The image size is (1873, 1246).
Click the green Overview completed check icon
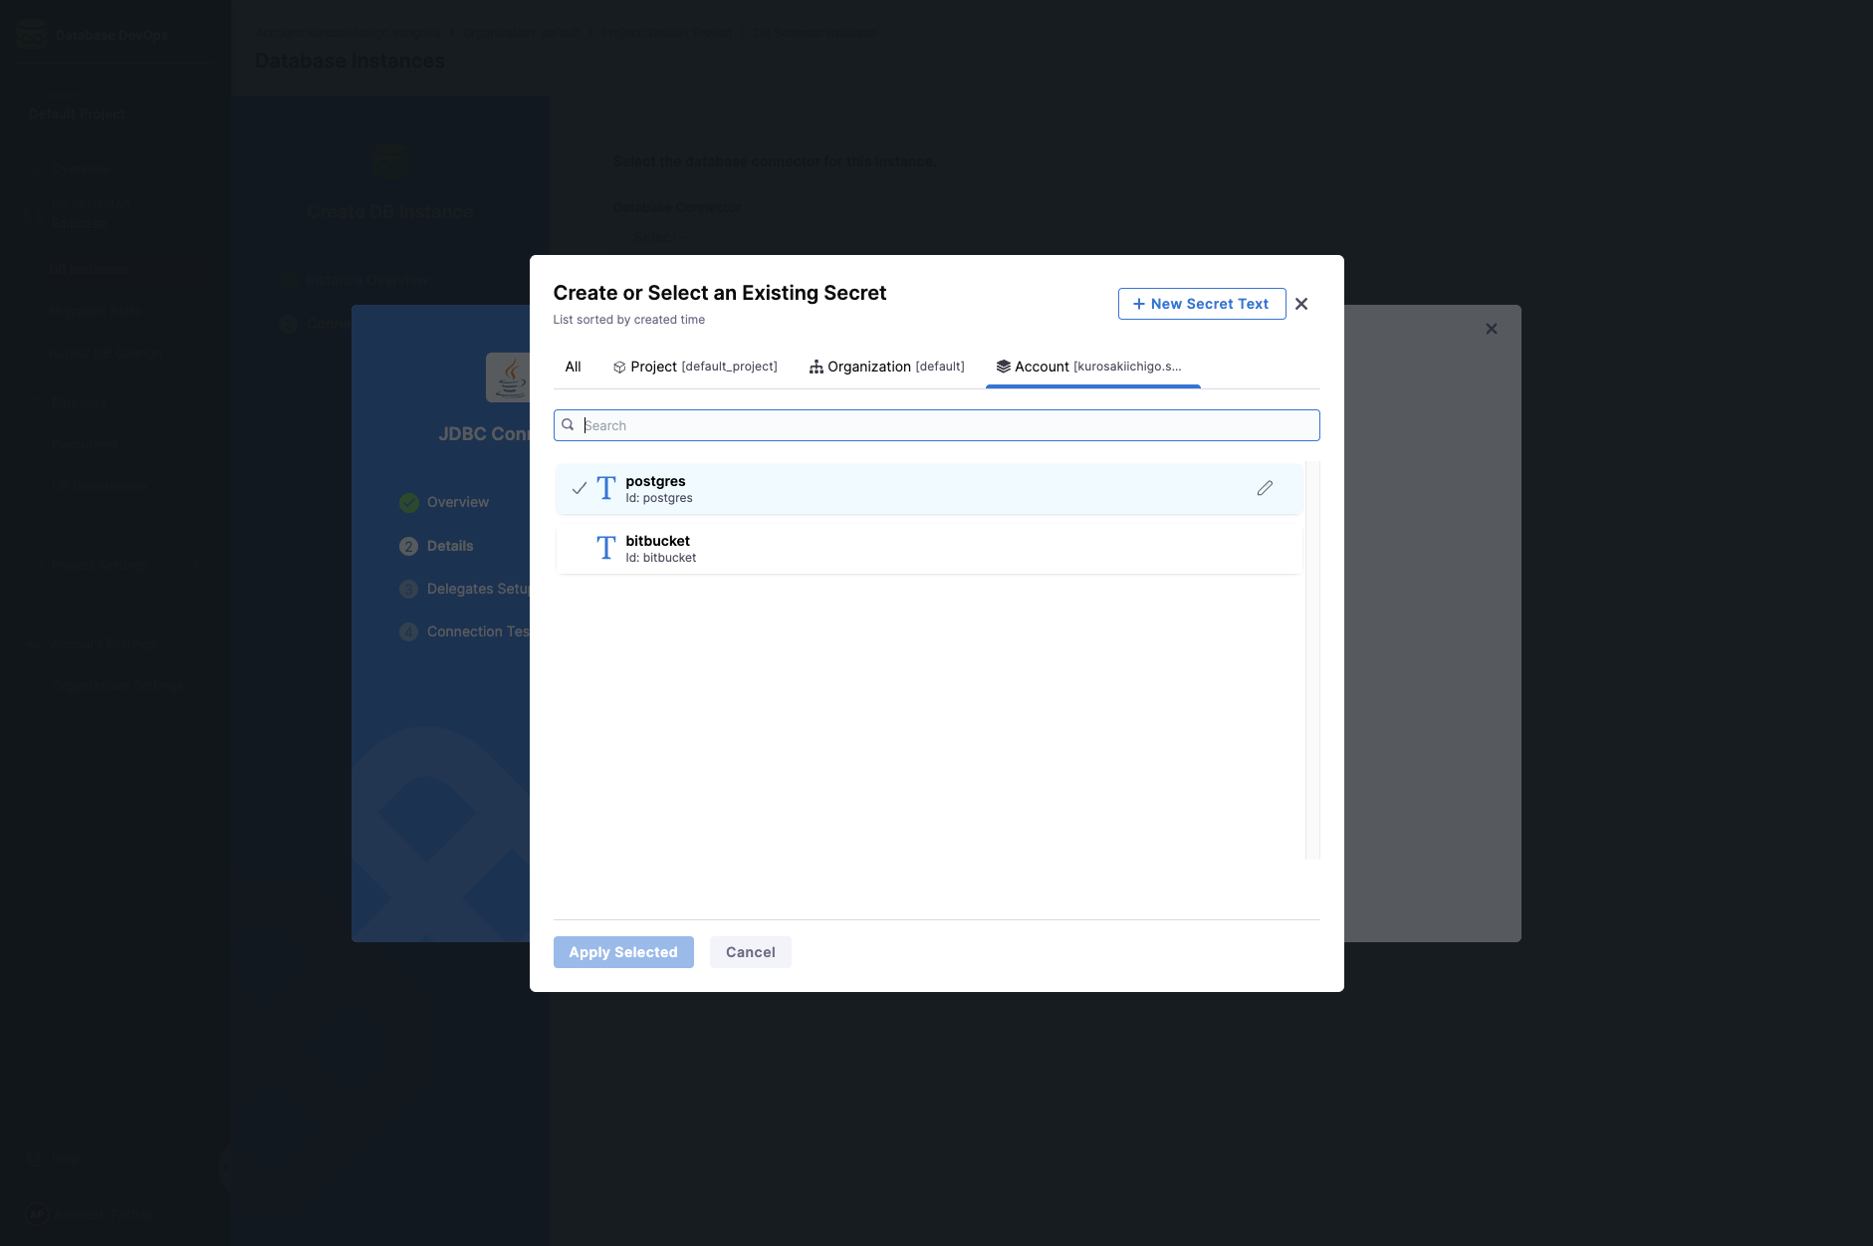point(409,503)
